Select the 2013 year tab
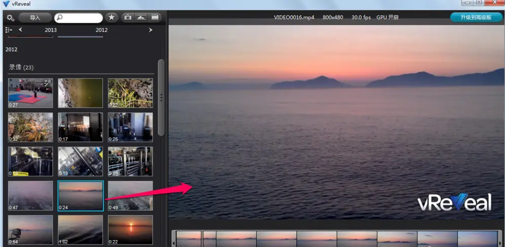The image size is (505, 247). click(51, 30)
